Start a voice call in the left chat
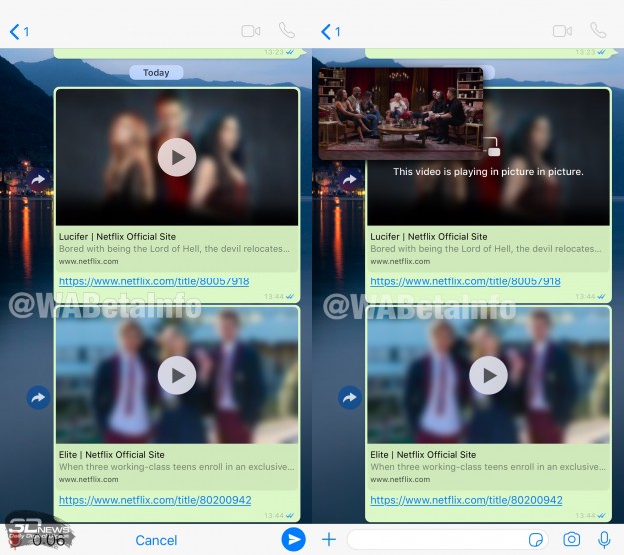The height and width of the screenshot is (555, 624). pos(287,31)
